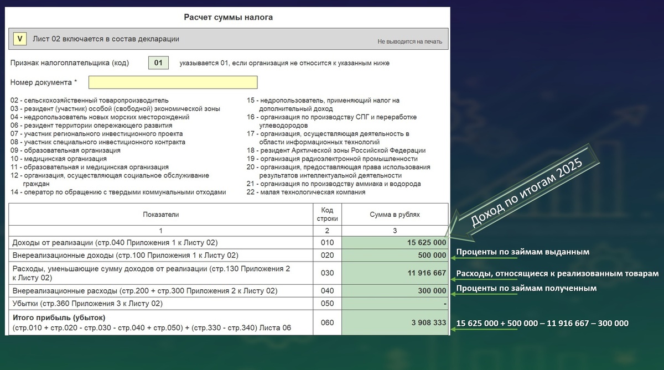The image size is (664, 370).
Task: Click expenses cell showing 11 916 667
Action: 395,273
